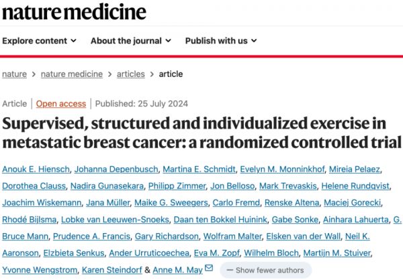
Task: Open author Anouk E. Hiensch
Action: pyautogui.click(x=37, y=167)
